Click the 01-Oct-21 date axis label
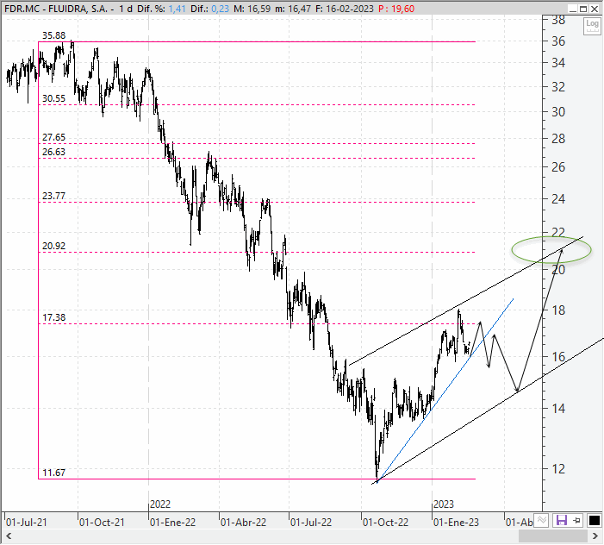604x545 pixels. (102, 523)
